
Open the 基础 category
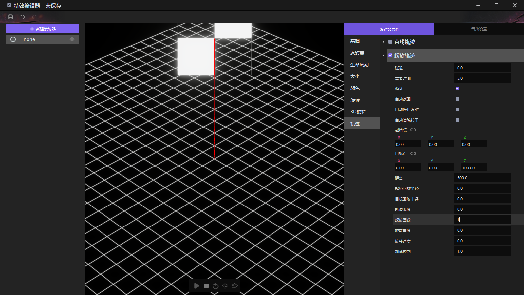[x=362, y=41]
